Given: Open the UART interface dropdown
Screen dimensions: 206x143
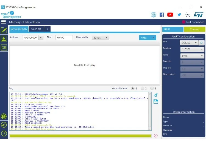Looking at the screenshot, I should (173, 30).
